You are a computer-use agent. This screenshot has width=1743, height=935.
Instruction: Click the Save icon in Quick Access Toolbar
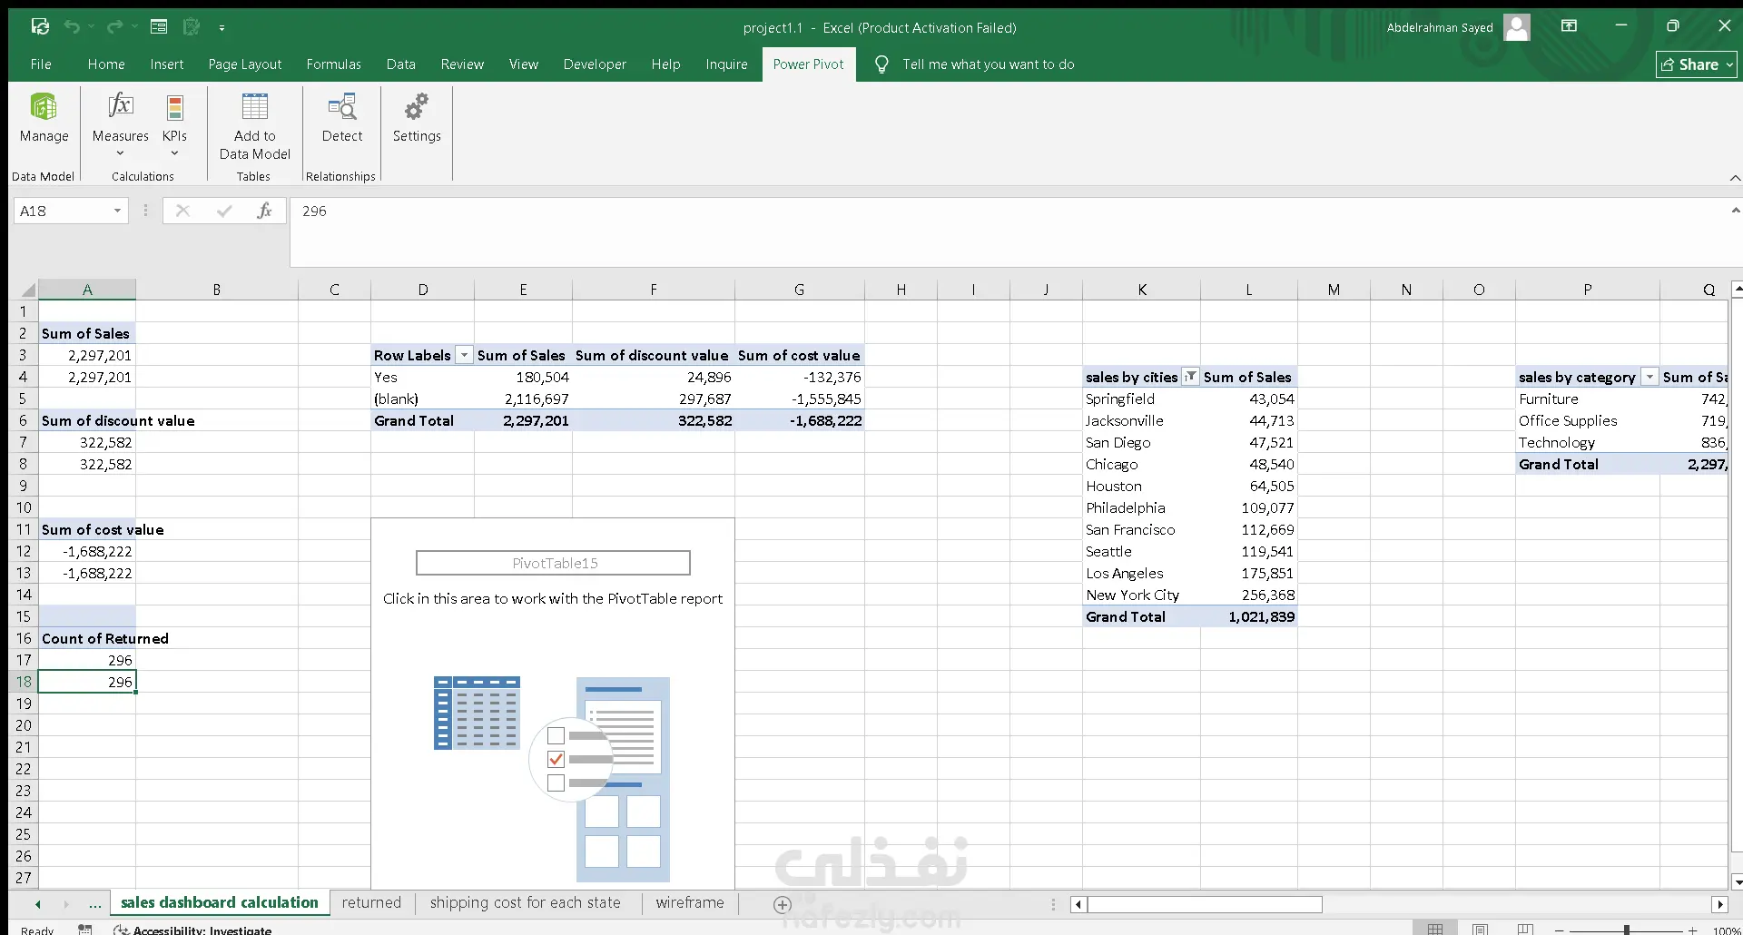[x=40, y=27]
